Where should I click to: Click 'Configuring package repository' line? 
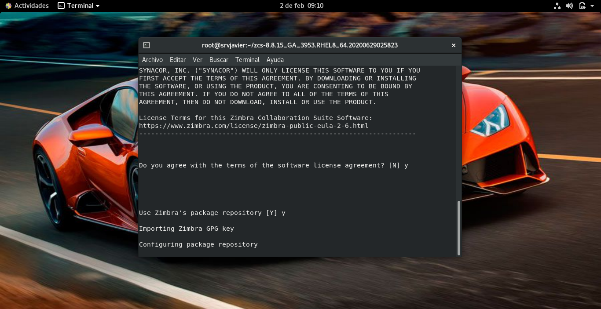click(198, 244)
